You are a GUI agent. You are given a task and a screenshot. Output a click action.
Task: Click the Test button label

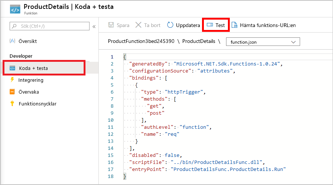(220, 25)
